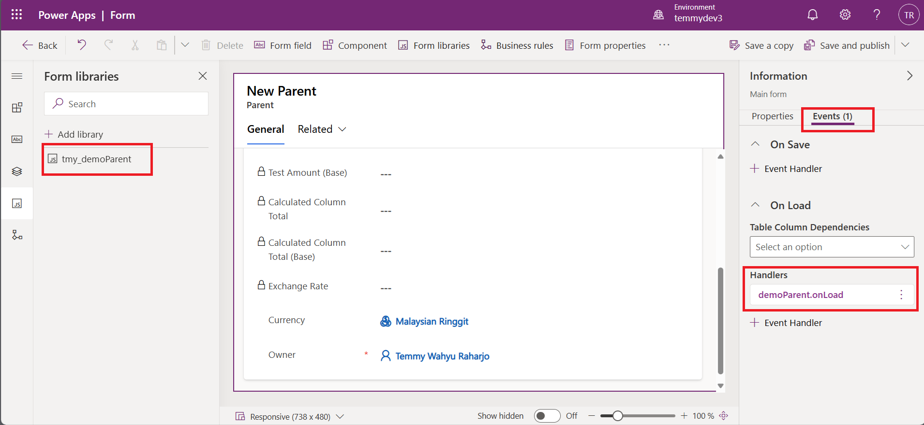The height and width of the screenshot is (425, 924).
Task: Click the Undo icon
Action: (82, 45)
